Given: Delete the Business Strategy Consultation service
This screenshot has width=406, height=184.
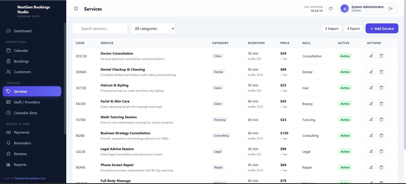Looking at the screenshot, I should (x=381, y=135).
